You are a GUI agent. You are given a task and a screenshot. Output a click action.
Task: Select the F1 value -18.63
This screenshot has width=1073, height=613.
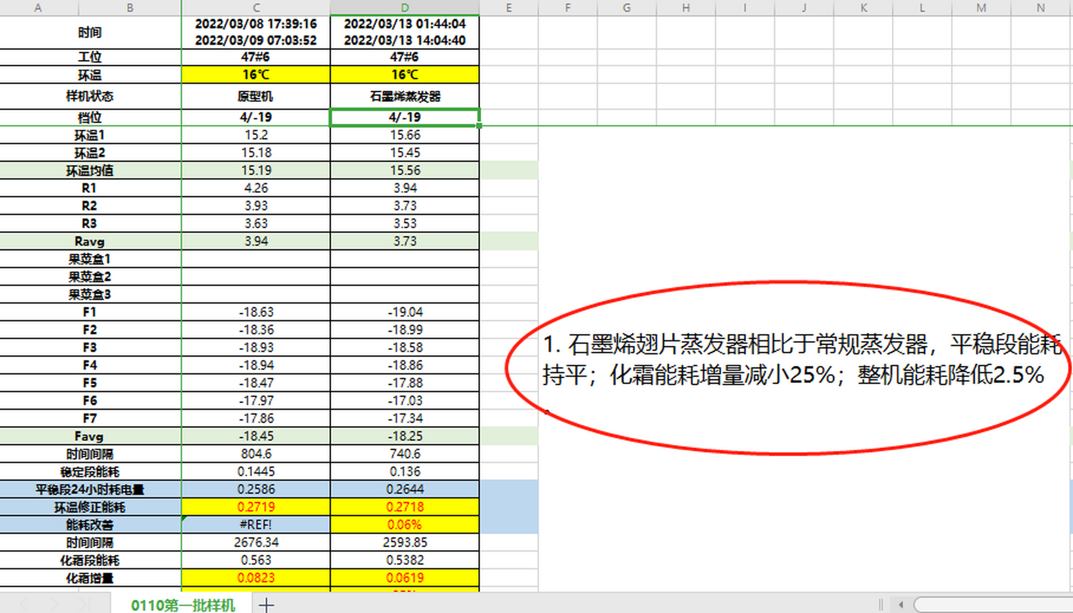(256, 312)
